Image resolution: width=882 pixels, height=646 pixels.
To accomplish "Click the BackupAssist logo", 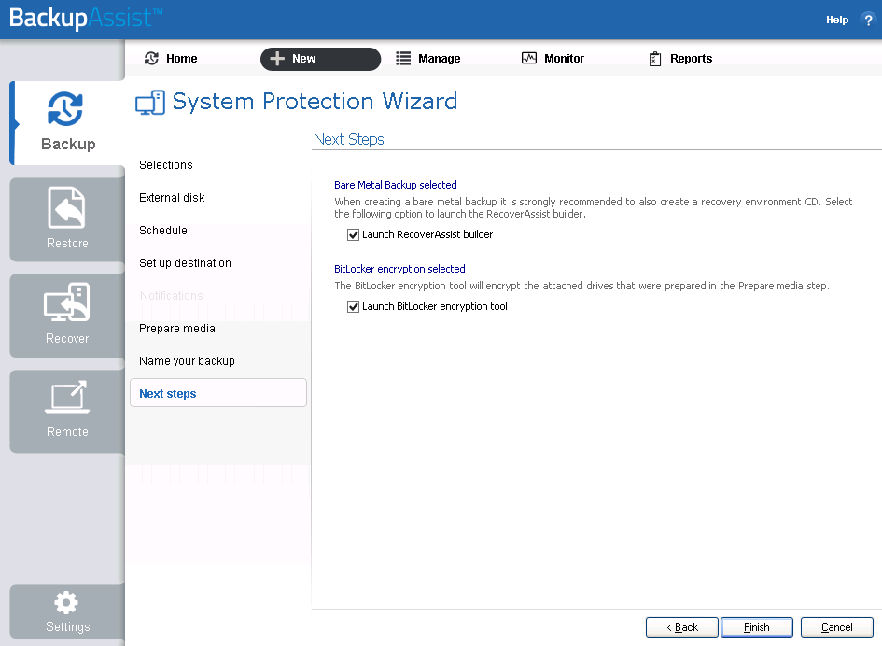I will pyautogui.click(x=86, y=18).
